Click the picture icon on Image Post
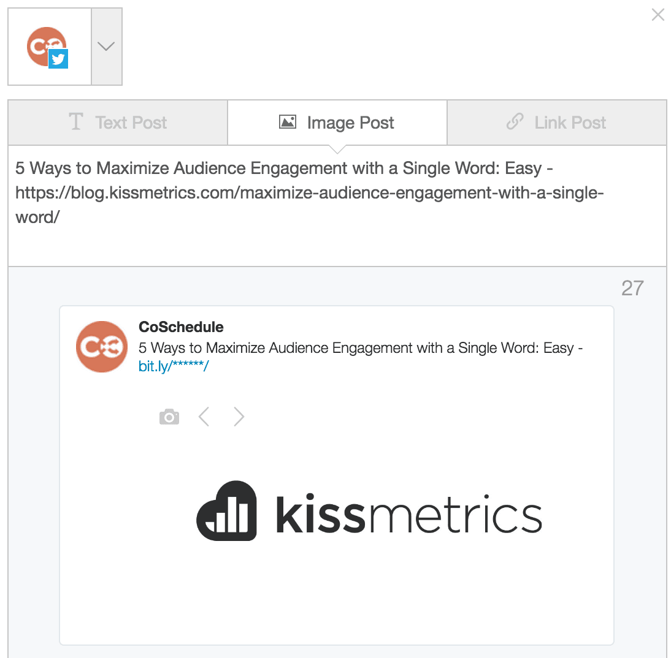This screenshot has height=658, width=671. click(287, 123)
